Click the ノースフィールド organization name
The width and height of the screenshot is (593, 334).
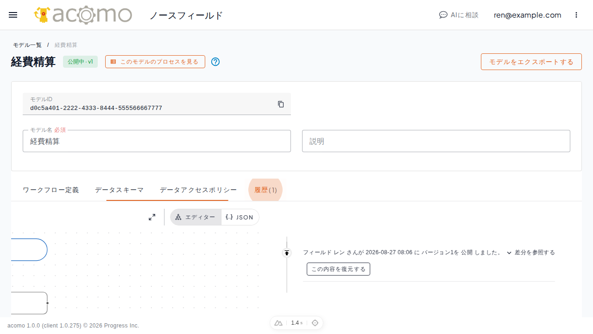point(186,15)
